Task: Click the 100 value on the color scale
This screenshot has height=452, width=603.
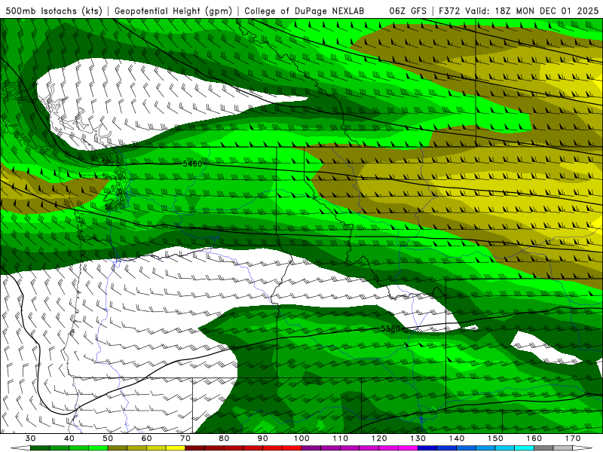Action: click(x=301, y=438)
